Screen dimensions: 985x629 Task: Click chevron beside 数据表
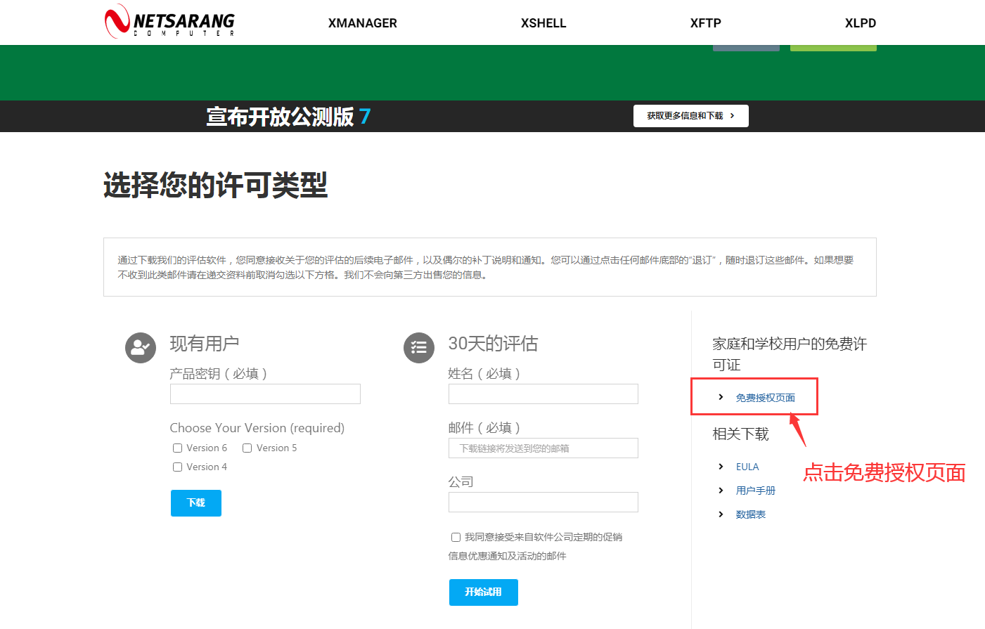[721, 514]
